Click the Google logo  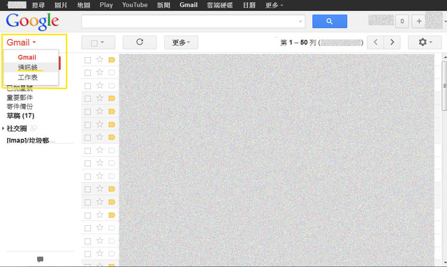coord(32,22)
